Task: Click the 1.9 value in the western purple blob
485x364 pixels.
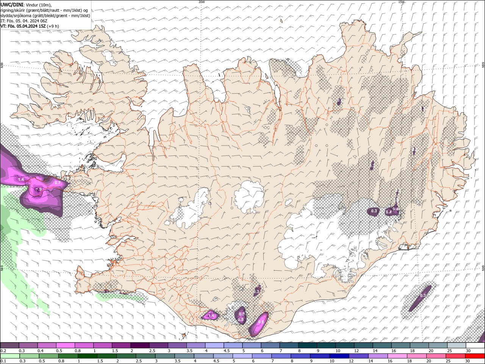Action: coord(38,189)
